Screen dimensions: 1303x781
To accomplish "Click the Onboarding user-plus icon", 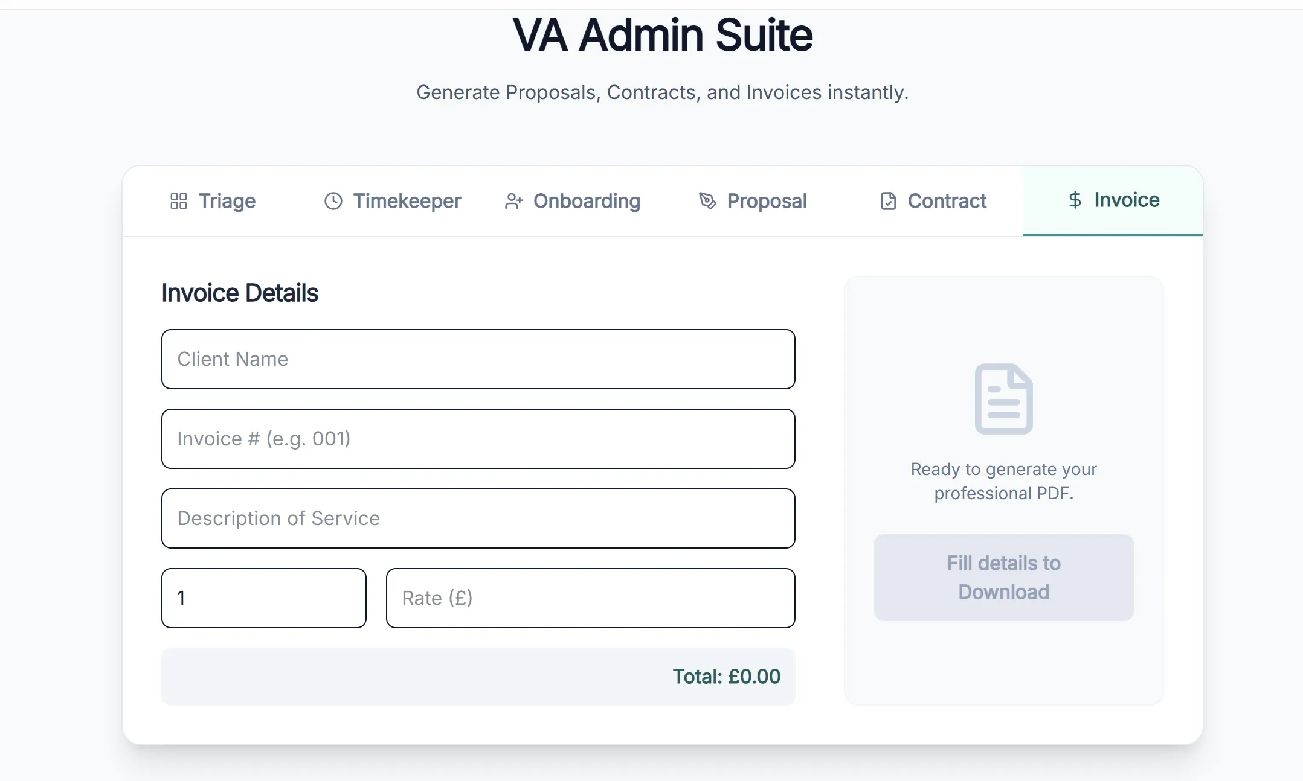I will [x=513, y=201].
